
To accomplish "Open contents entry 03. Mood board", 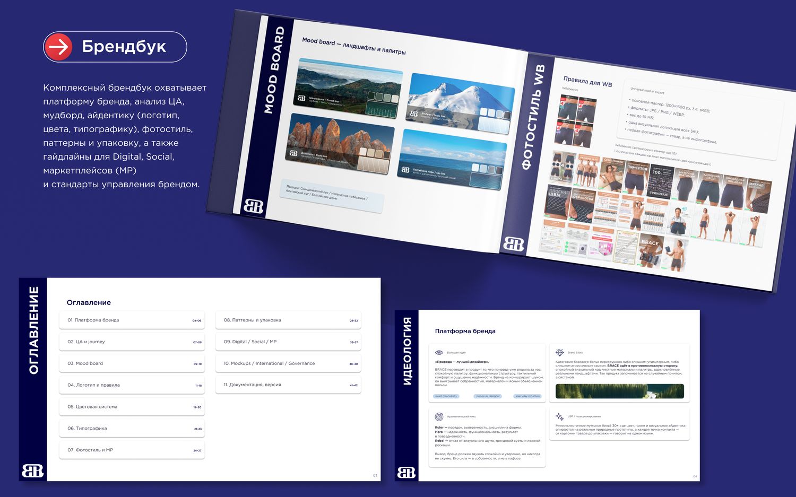I will coord(132,363).
